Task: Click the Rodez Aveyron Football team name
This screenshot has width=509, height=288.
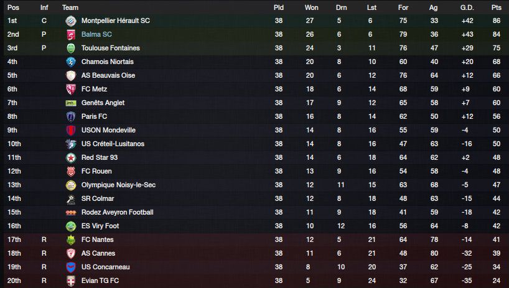Action: pyautogui.click(x=117, y=212)
